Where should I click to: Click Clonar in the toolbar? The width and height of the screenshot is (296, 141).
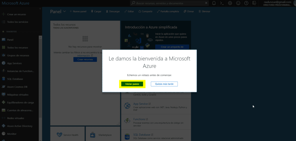point(189,12)
